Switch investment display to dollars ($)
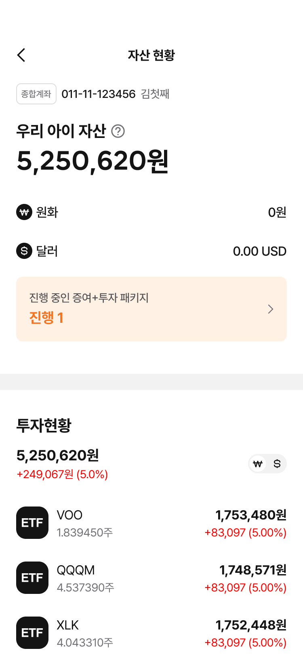Viewport: 303px width, 657px height. (x=277, y=464)
